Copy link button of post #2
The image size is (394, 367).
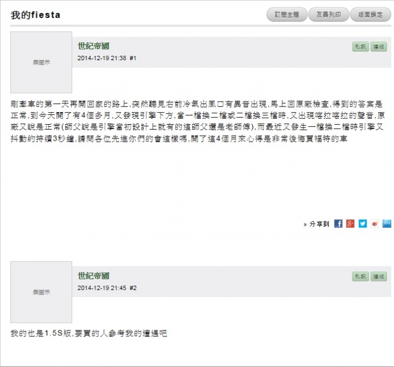coord(379,277)
